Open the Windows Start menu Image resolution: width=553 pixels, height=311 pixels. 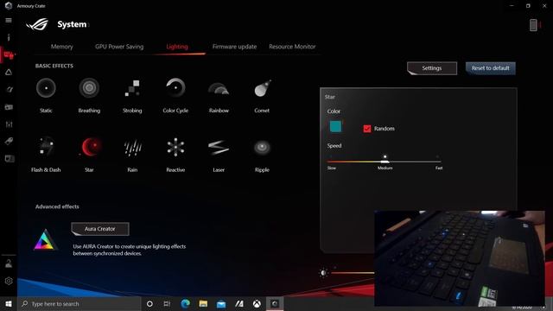pyautogui.click(x=9, y=303)
